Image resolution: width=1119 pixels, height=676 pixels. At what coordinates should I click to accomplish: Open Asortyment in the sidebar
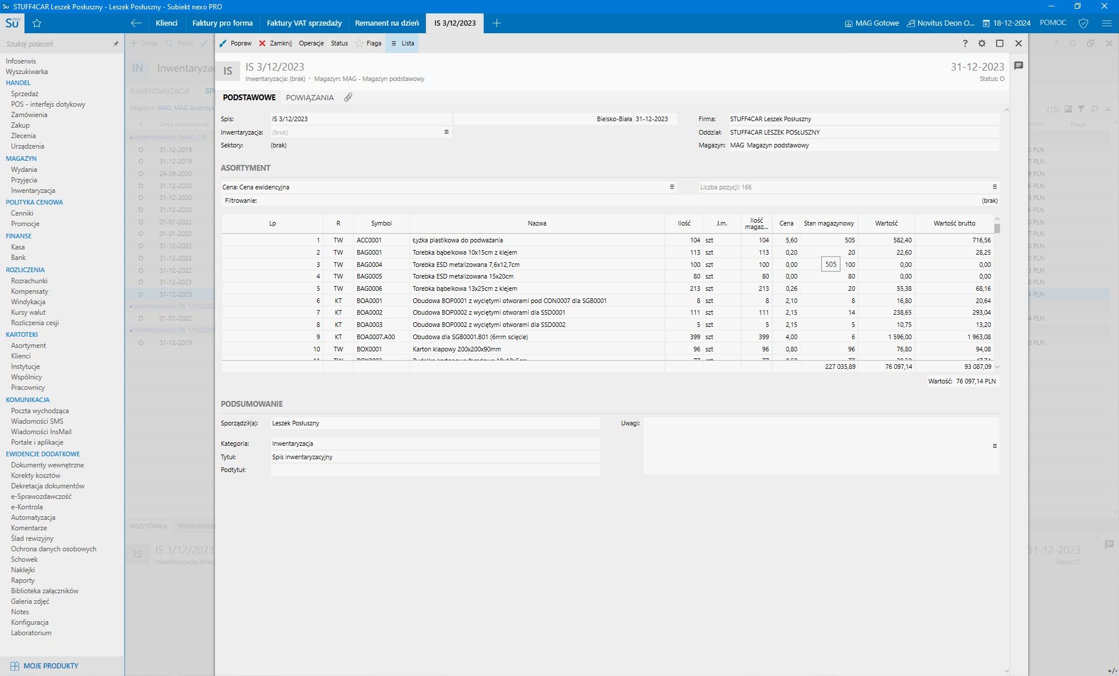[x=29, y=346]
